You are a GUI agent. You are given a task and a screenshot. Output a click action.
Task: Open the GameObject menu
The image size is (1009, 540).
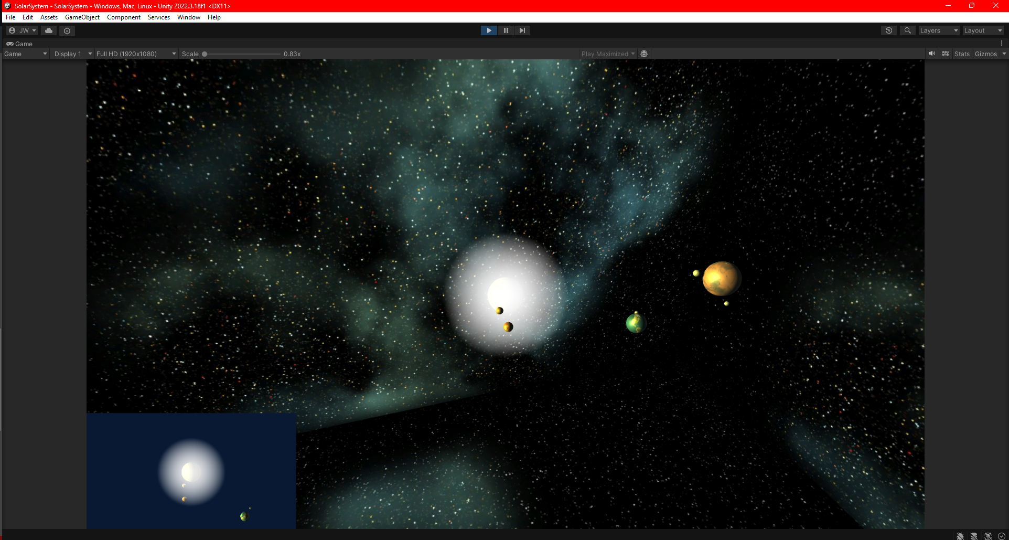(x=82, y=17)
